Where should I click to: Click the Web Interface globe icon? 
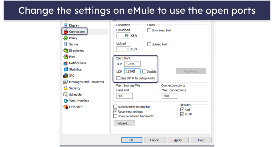coord(66,101)
